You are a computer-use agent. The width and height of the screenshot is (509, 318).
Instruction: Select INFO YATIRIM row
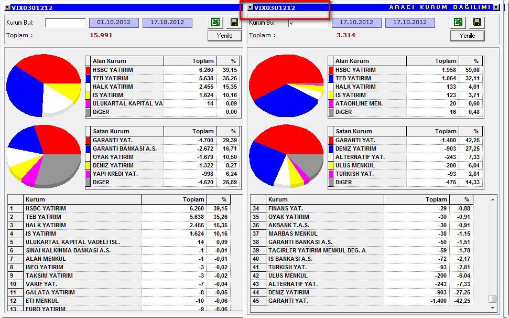(119, 267)
